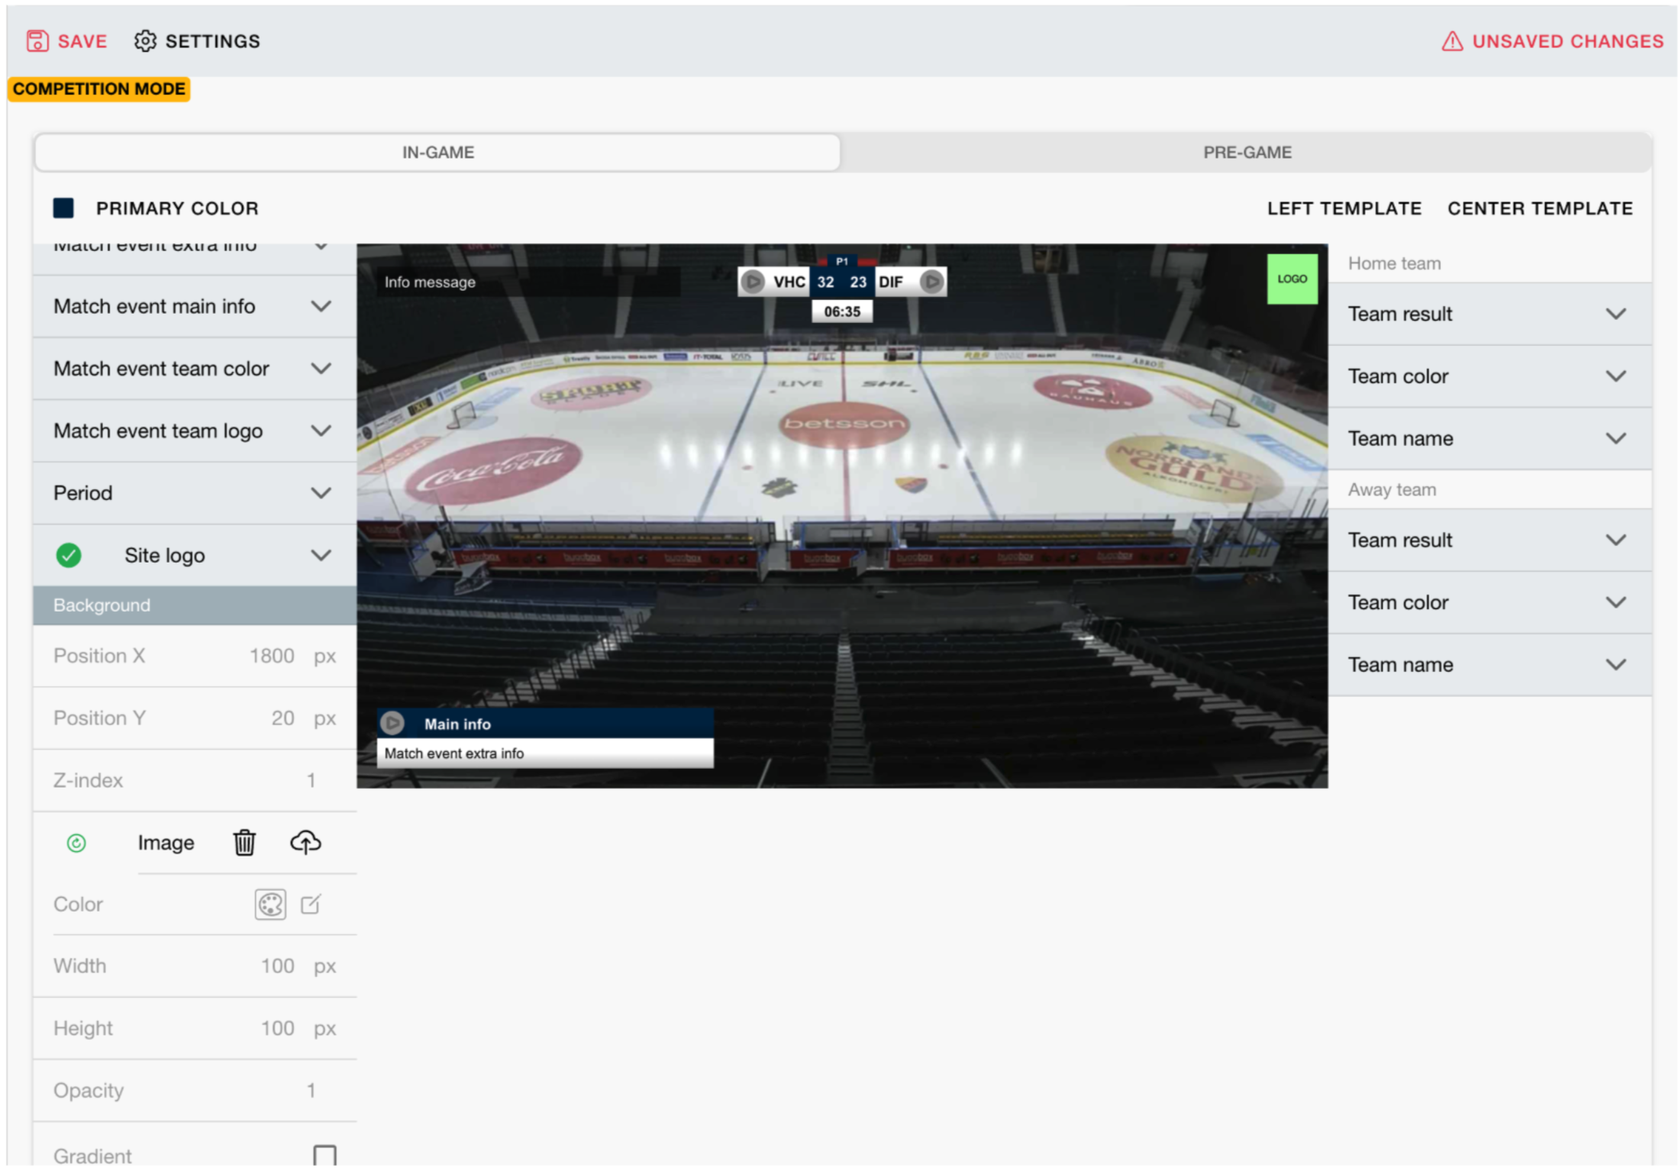Open SETTINGS text button
Screen dimensions: 1678x1168
point(212,41)
